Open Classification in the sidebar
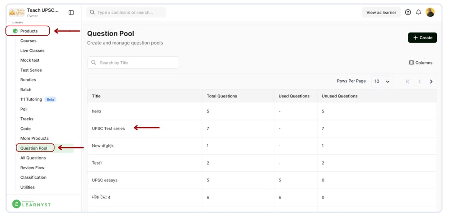This screenshot has height=217, width=454. (33, 177)
